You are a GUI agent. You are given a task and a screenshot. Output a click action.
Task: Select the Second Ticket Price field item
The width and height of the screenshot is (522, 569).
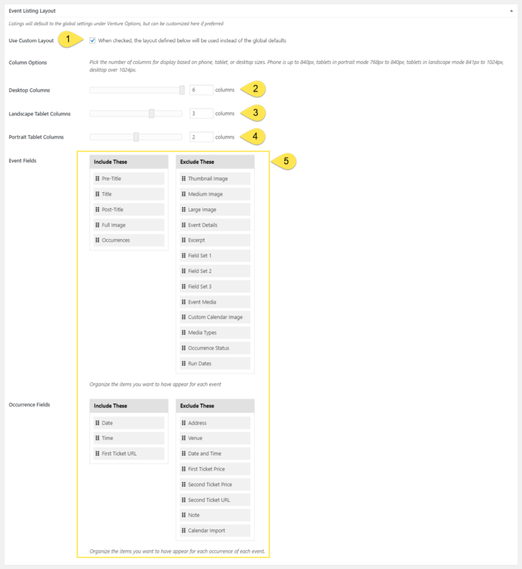point(215,485)
